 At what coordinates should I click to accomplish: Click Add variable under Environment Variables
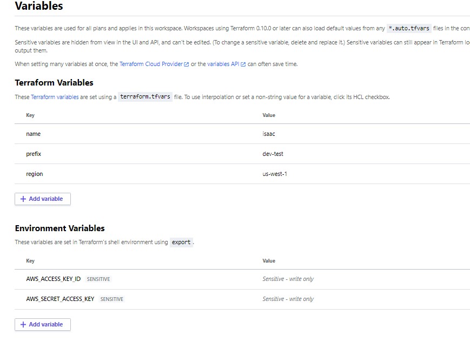[42, 324]
